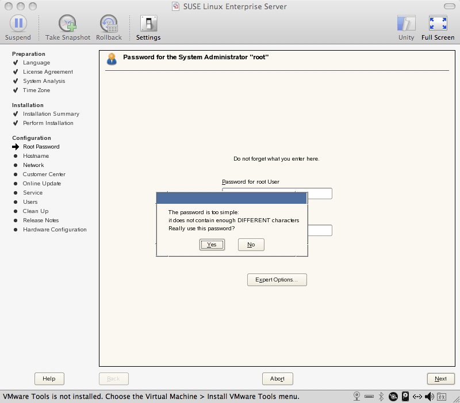The height and width of the screenshot is (403, 460).
Task: Click the toolbar toggle pill button
Action: coord(450,6)
